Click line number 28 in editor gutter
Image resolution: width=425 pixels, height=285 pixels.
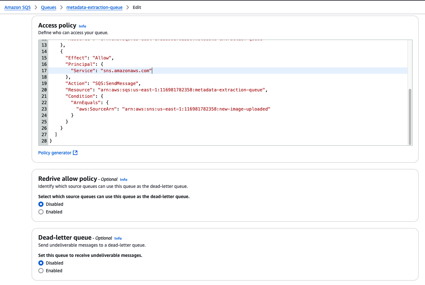(44, 141)
